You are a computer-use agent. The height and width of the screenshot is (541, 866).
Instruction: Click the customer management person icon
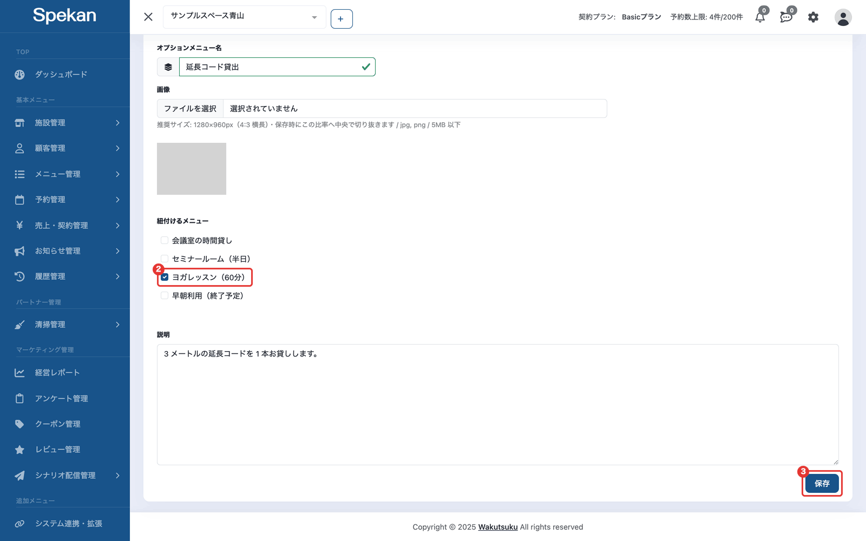(19, 148)
